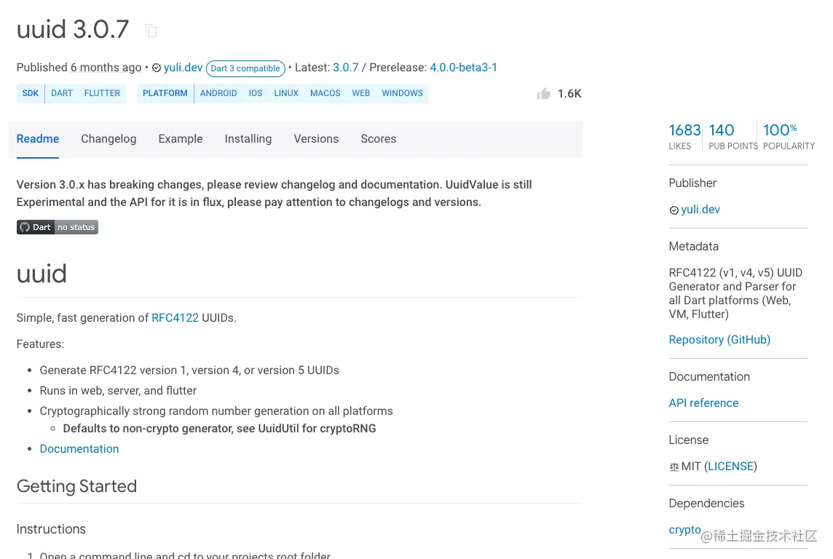Click the verified publisher icon beside yuli.dev in sidebar
The width and height of the screenshot is (833, 559).
[674, 210]
